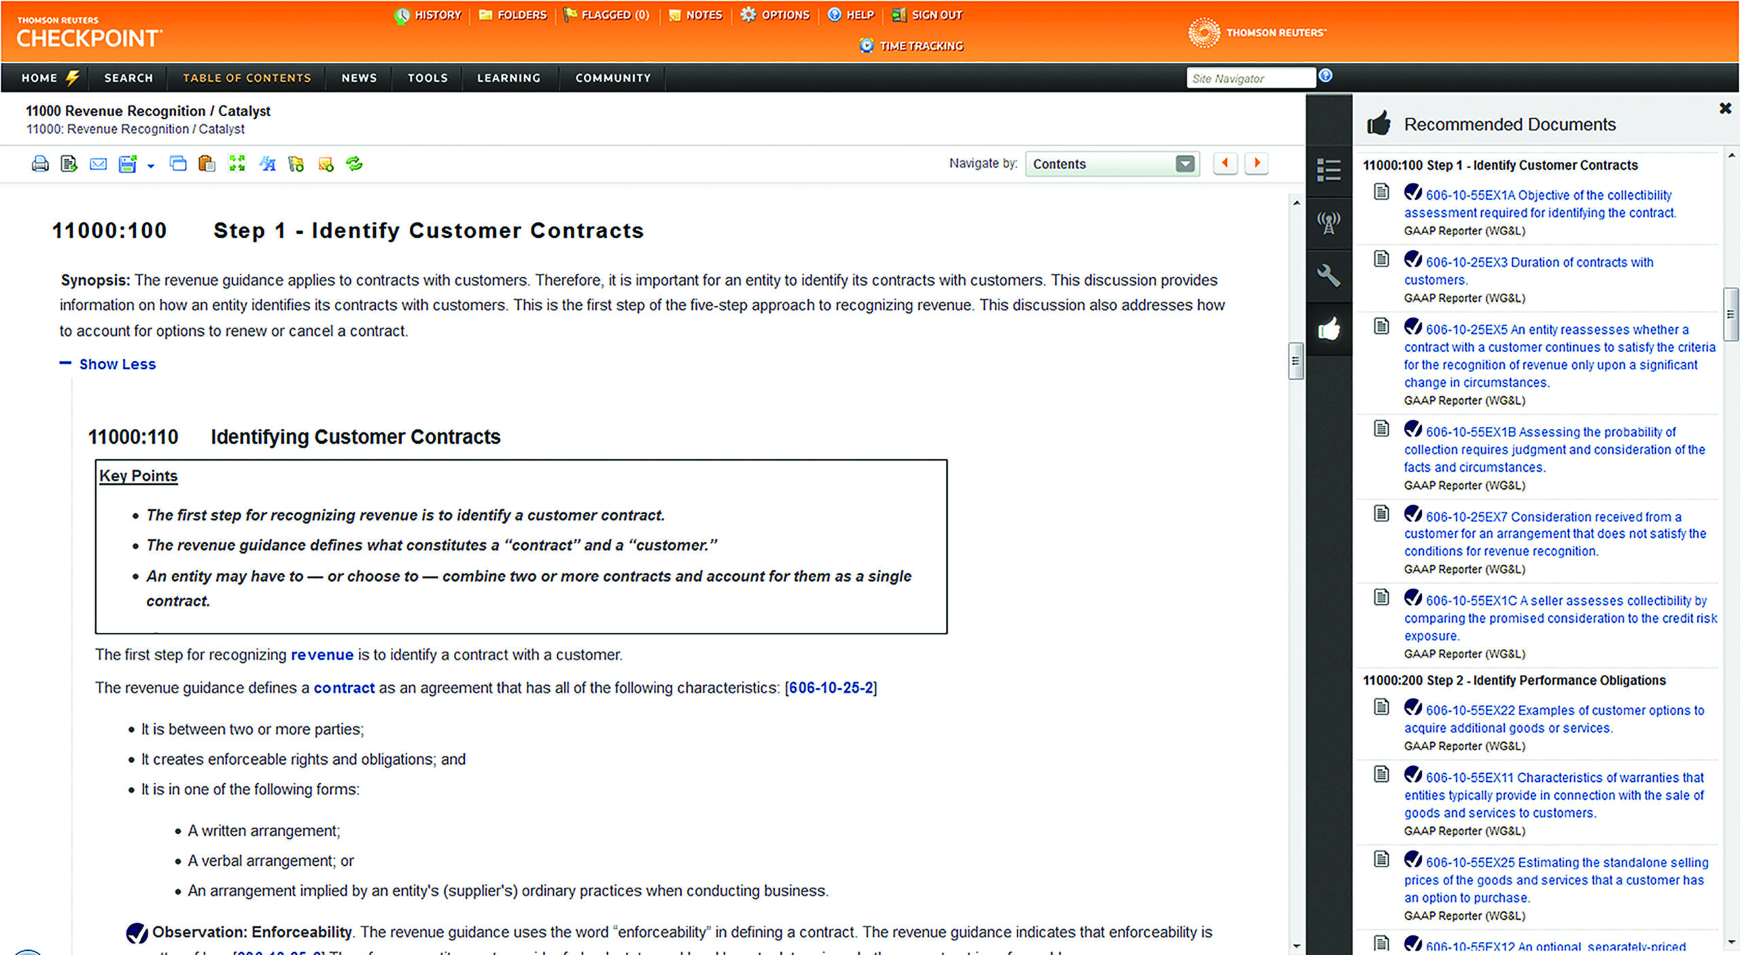Viewport: 1740px width, 955px height.
Task: Click the Site Navigator input field
Action: coord(1250,77)
